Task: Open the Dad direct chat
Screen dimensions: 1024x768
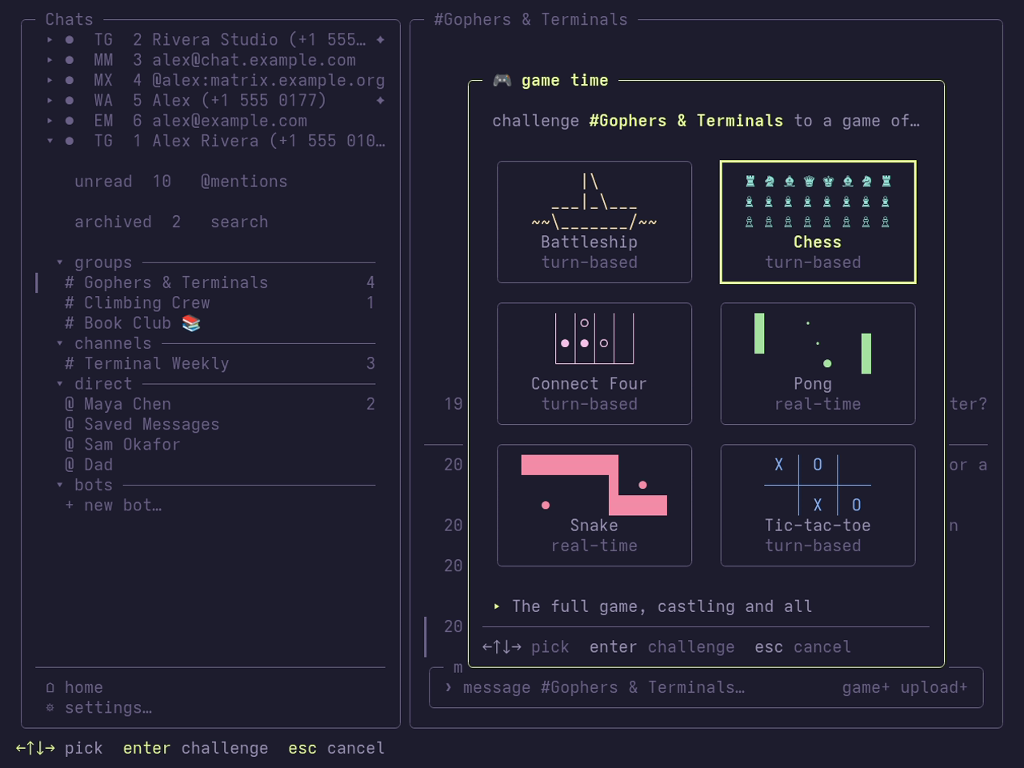Action: click(x=210, y=465)
